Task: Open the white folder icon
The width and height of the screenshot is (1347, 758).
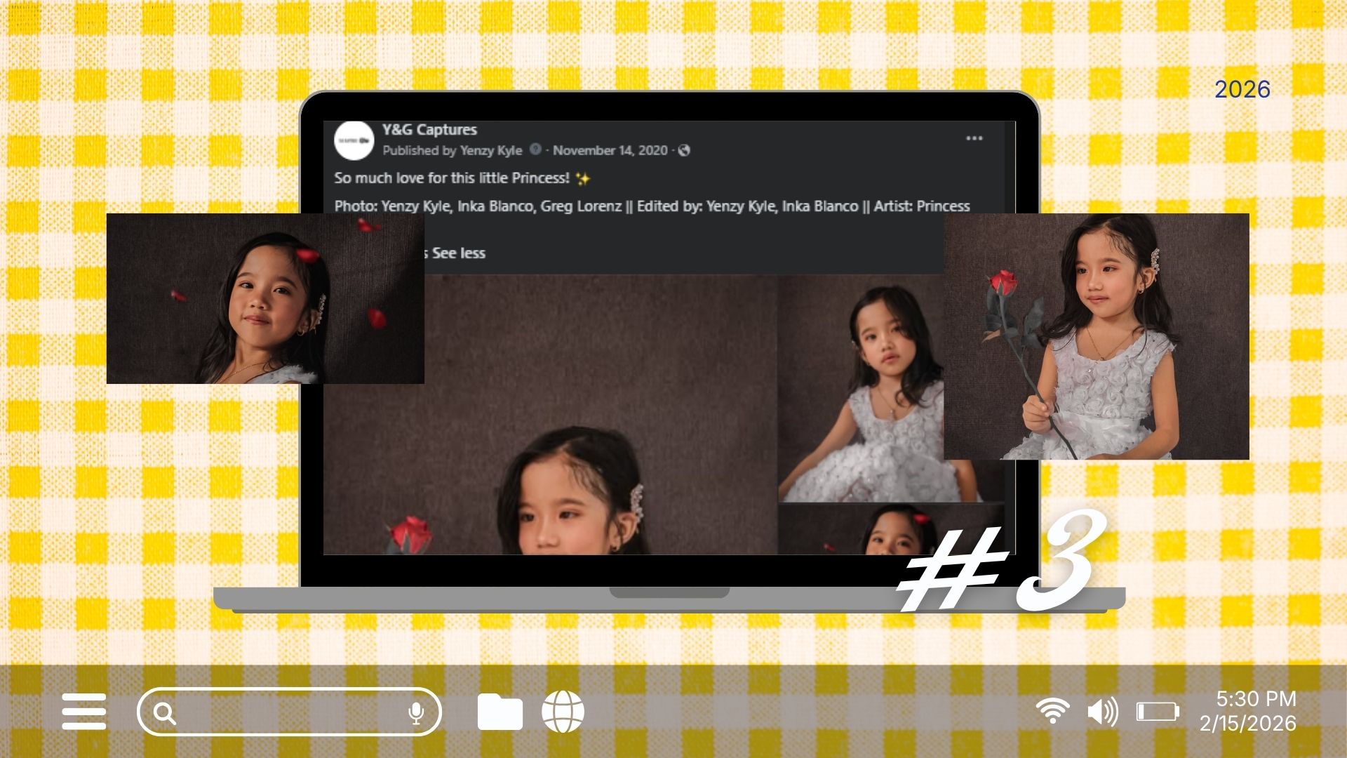Action: click(x=500, y=712)
